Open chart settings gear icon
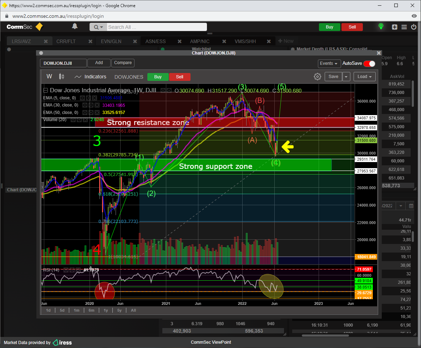 [x=318, y=77]
